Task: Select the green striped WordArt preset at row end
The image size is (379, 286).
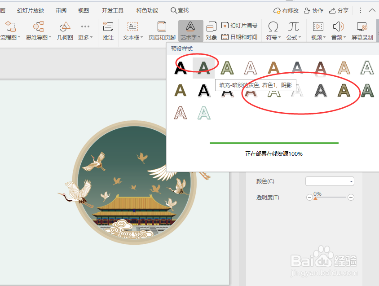Action: click(367, 90)
